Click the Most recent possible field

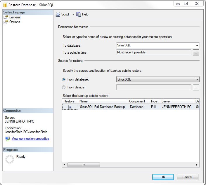(x=154, y=52)
